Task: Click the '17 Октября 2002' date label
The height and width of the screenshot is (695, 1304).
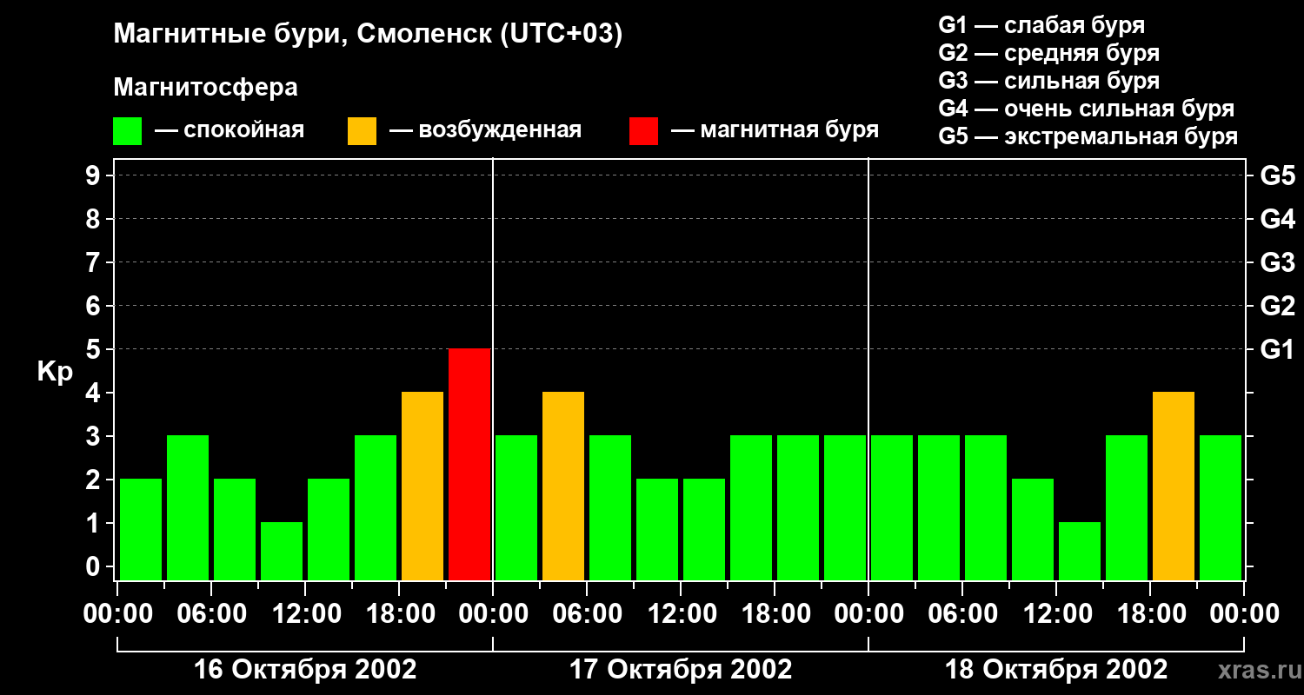Action: tap(681, 670)
